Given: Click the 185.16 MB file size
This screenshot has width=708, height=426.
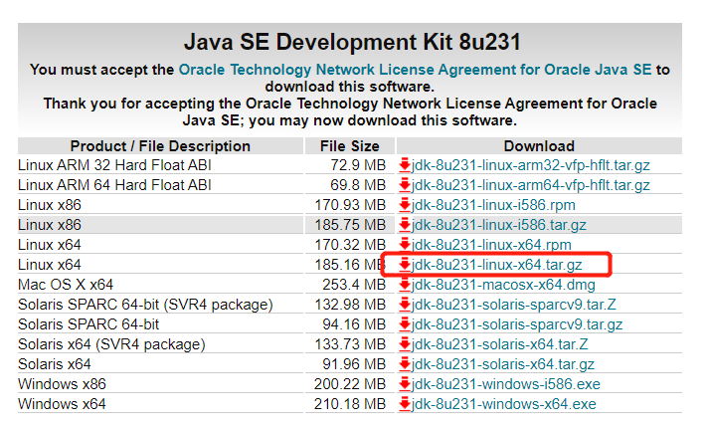Looking at the screenshot, I should 350,265.
